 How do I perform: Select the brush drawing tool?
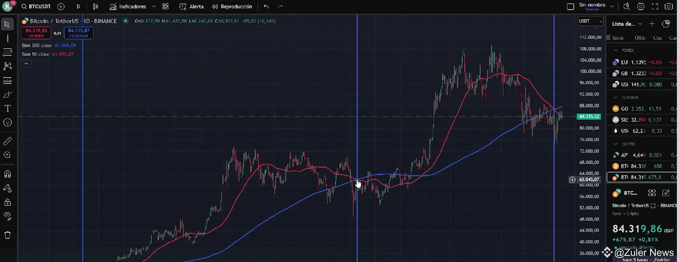coord(7,95)
